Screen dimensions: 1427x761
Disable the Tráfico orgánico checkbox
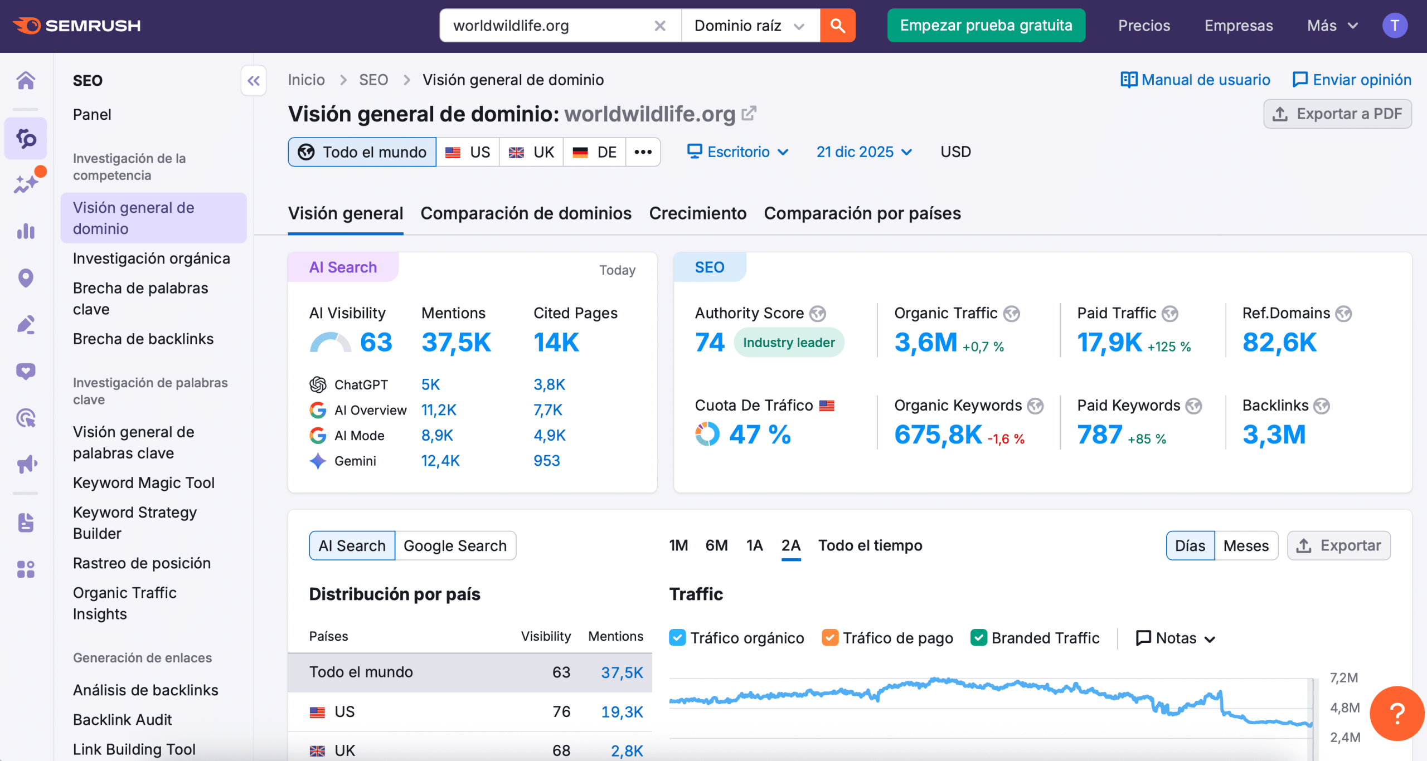tap(678, 637)
